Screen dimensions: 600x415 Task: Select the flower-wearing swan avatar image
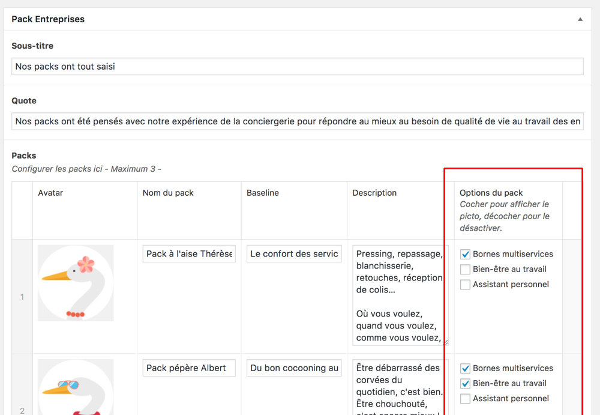(x=76, y=283)
